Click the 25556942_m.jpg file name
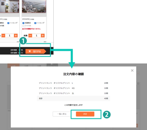The width and height of the screenshot is (147, 130). pos(28,19)
